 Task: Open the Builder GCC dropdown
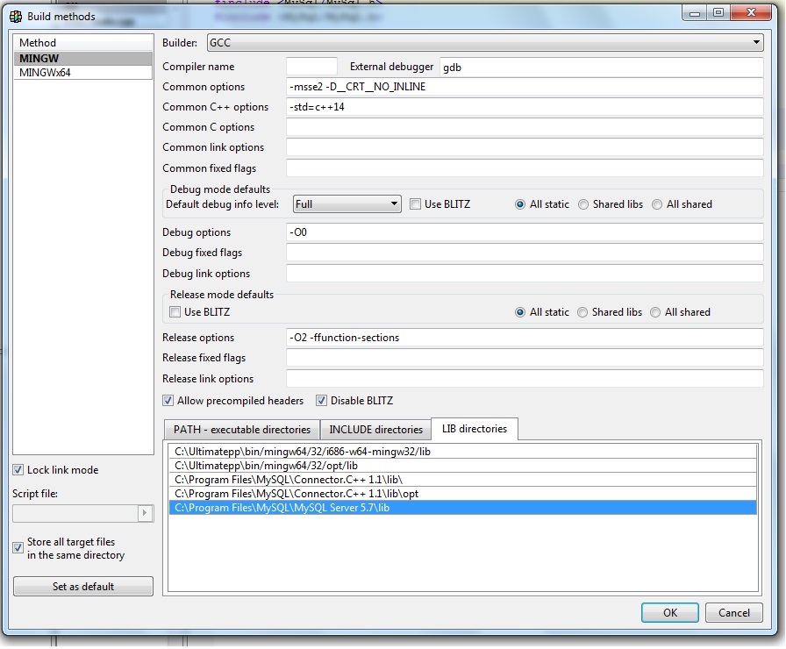(x=485, y=42)
